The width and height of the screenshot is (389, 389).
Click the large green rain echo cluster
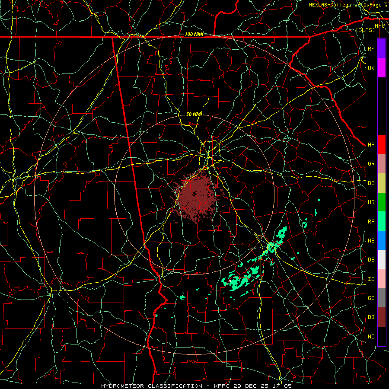tap(242, 279)
